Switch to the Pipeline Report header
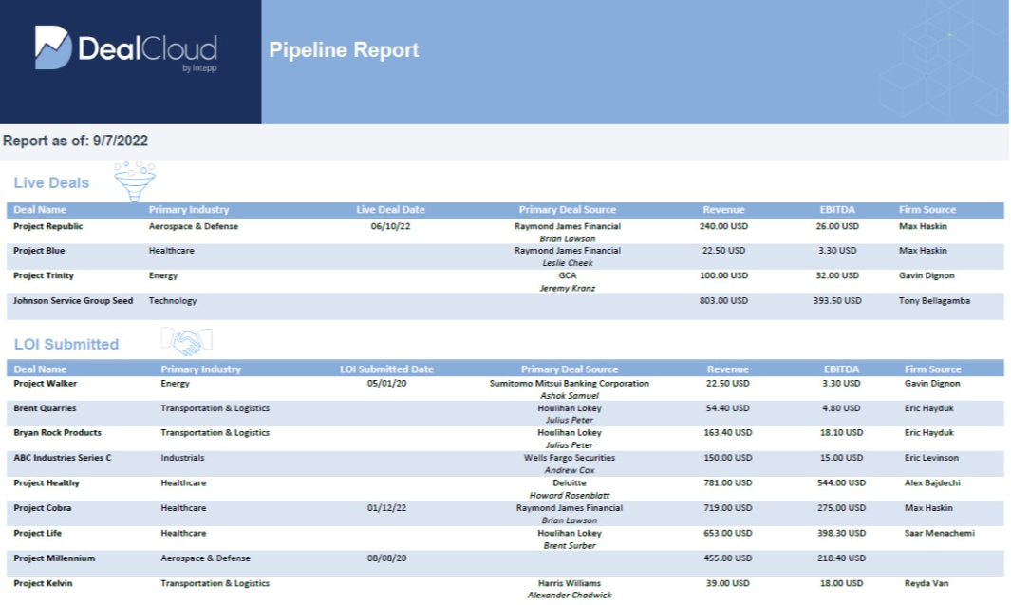This screenshot has height=605, width=1011. [x=344, y=49]
